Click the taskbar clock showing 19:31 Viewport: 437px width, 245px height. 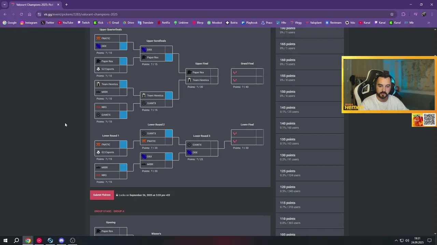tap(418, 241)
